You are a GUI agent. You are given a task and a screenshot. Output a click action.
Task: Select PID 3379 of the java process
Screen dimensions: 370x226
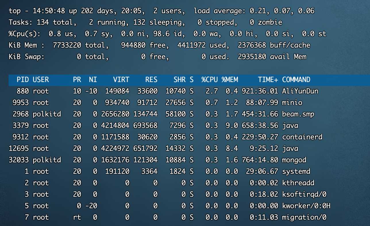[x=21, y=126]
